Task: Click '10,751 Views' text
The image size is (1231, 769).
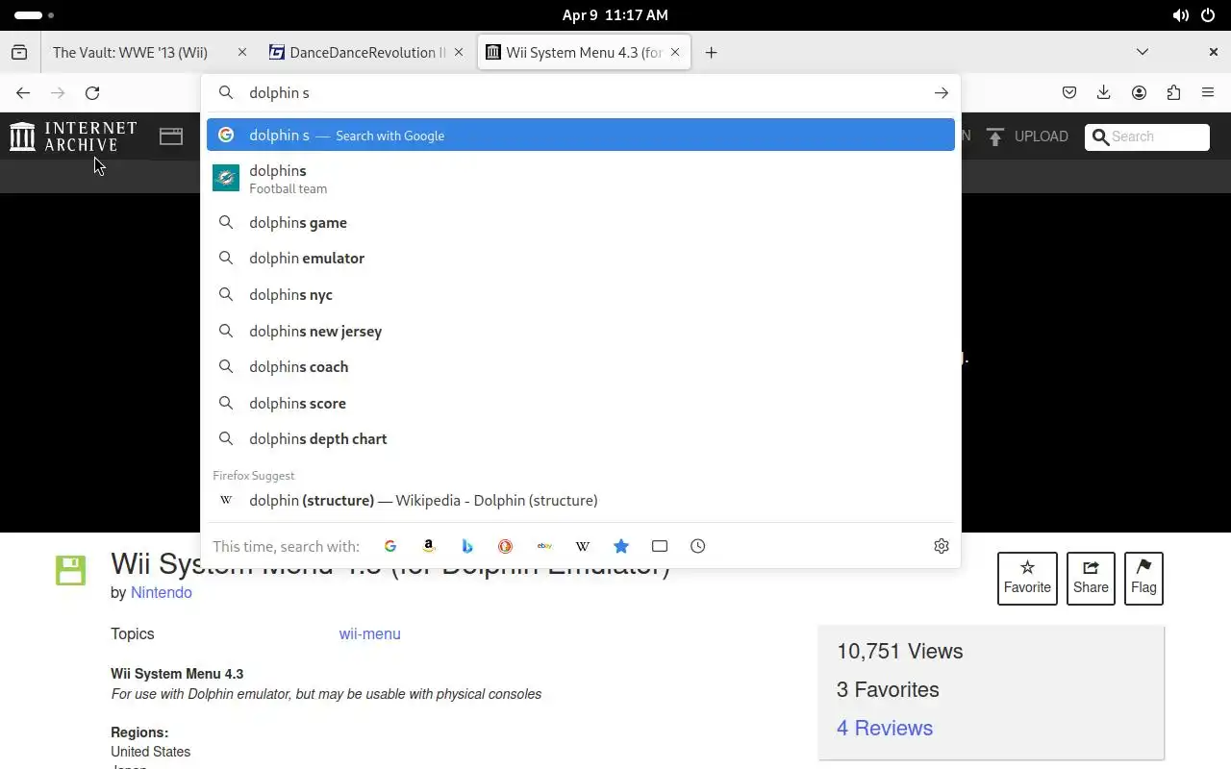Action: 900,652
